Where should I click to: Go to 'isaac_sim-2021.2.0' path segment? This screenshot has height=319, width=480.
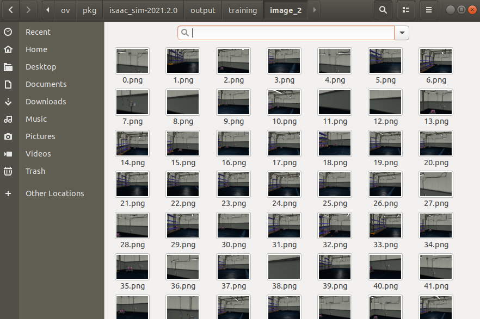point(143,10)
